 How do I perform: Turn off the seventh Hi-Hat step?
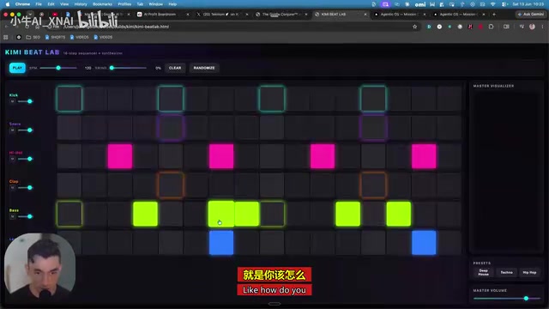[x=221, y=156]
